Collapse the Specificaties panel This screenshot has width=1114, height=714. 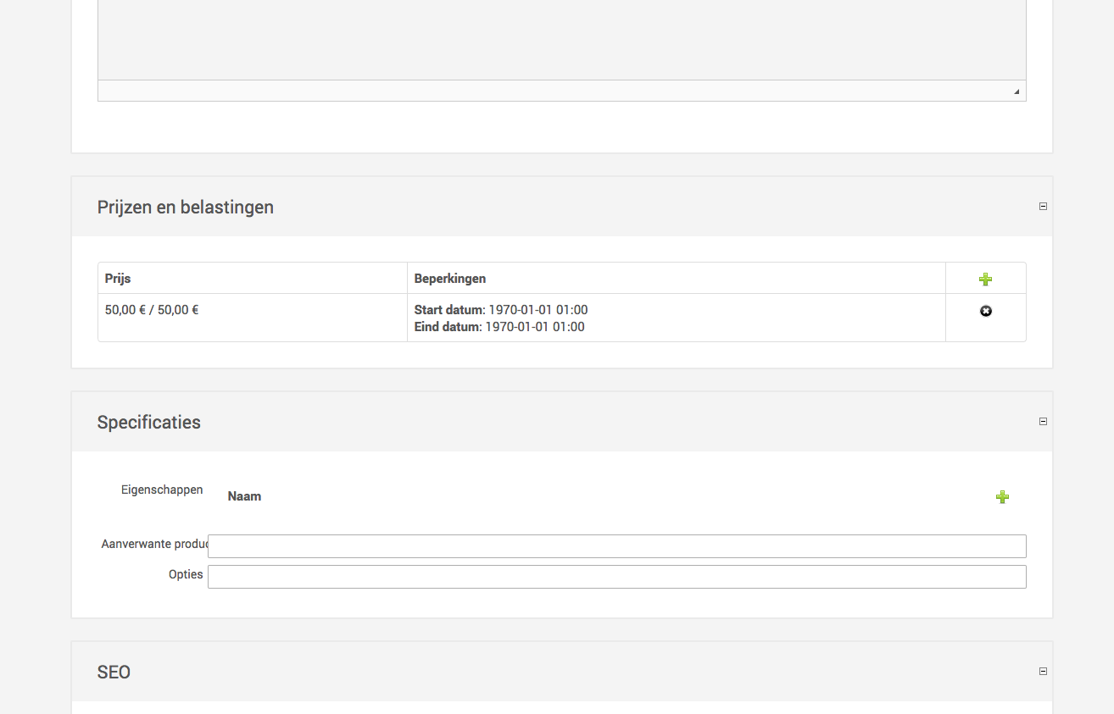tap(1043, 421)
